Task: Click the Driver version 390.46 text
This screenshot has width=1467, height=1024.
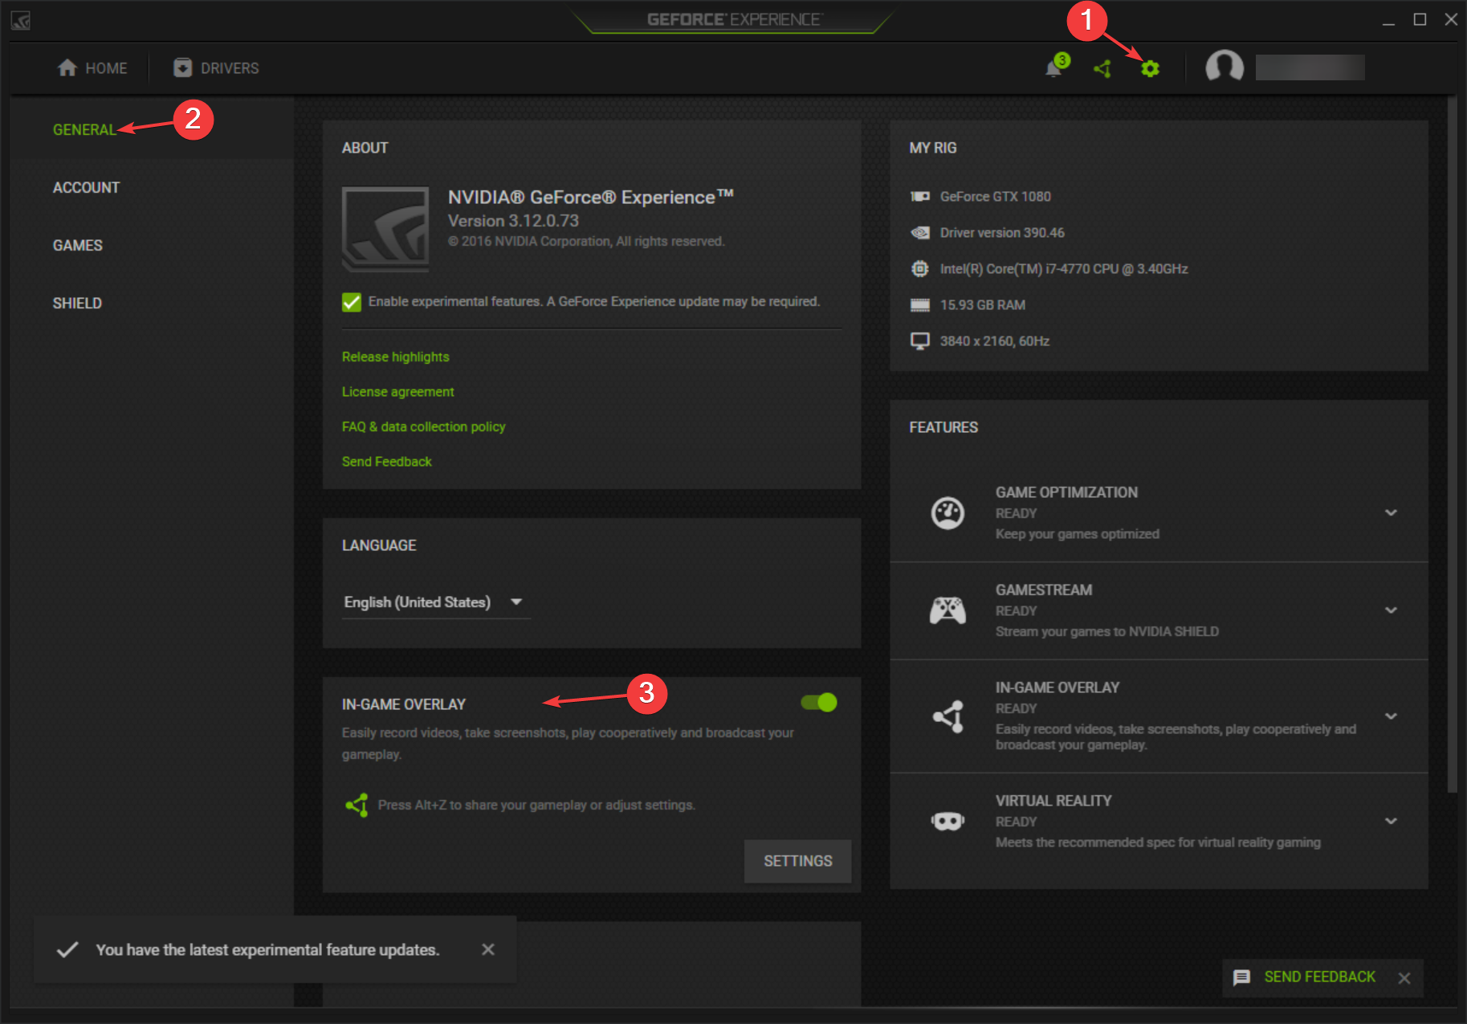Action: pyautogui.click(x=1002, y=233)
